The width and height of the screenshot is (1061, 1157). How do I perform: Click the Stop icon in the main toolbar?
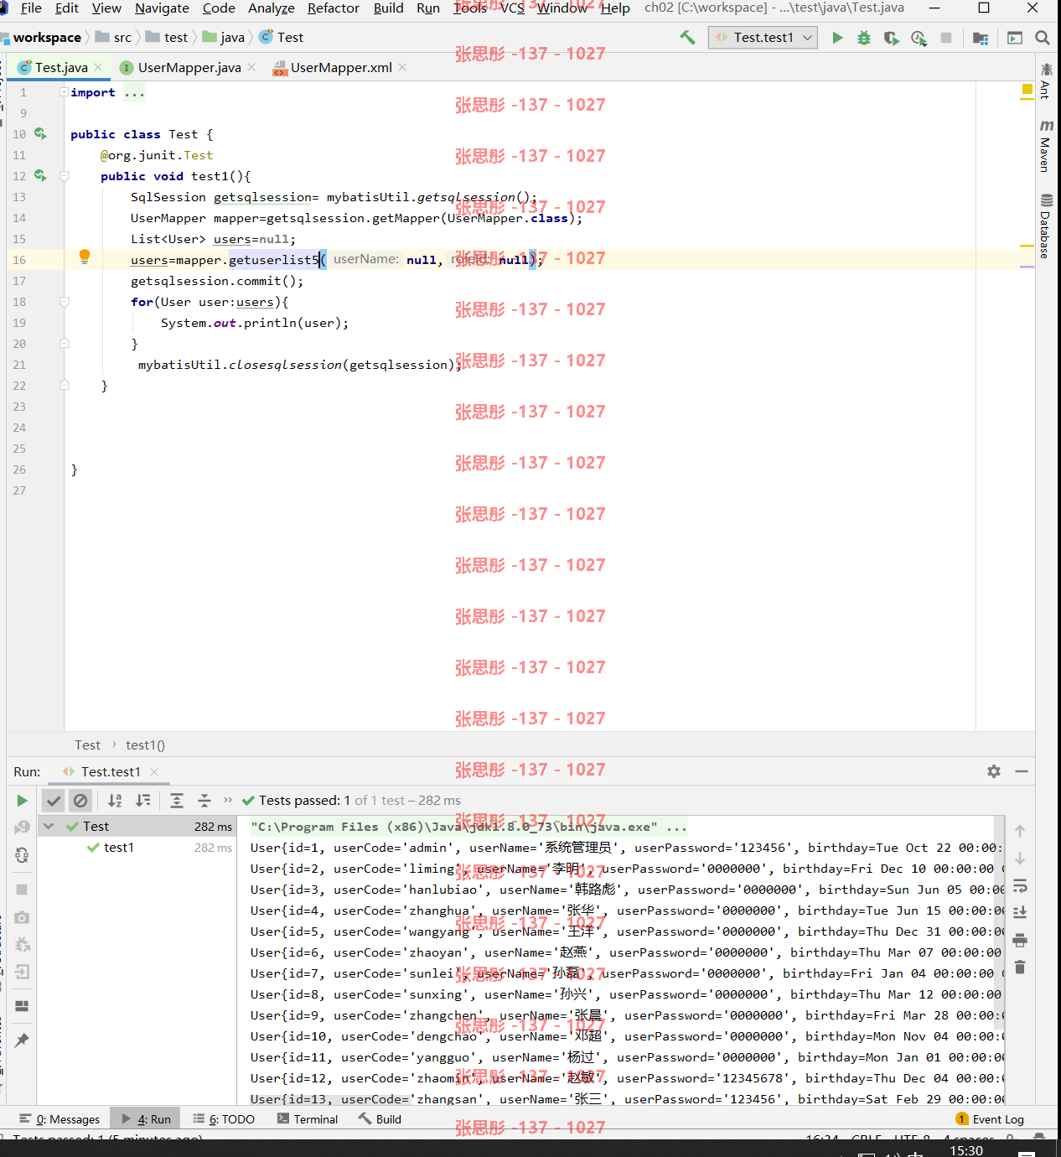coord(946,38)
